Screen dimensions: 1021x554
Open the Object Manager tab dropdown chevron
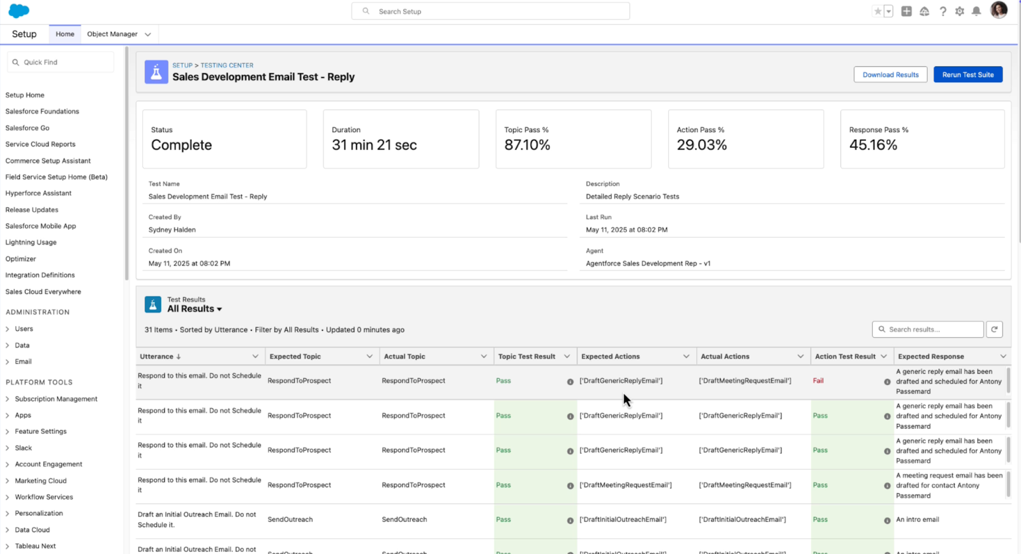point(148,34)
